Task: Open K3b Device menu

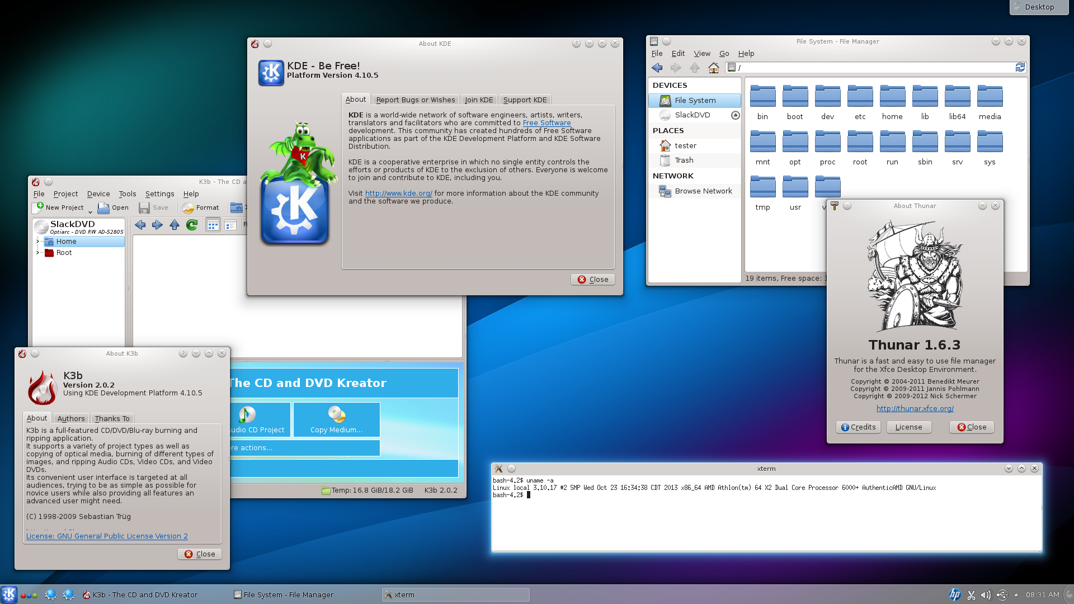Action: pos(98,194)
